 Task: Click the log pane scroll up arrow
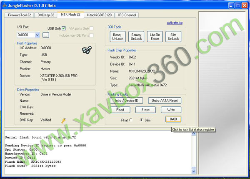[194, 134]
